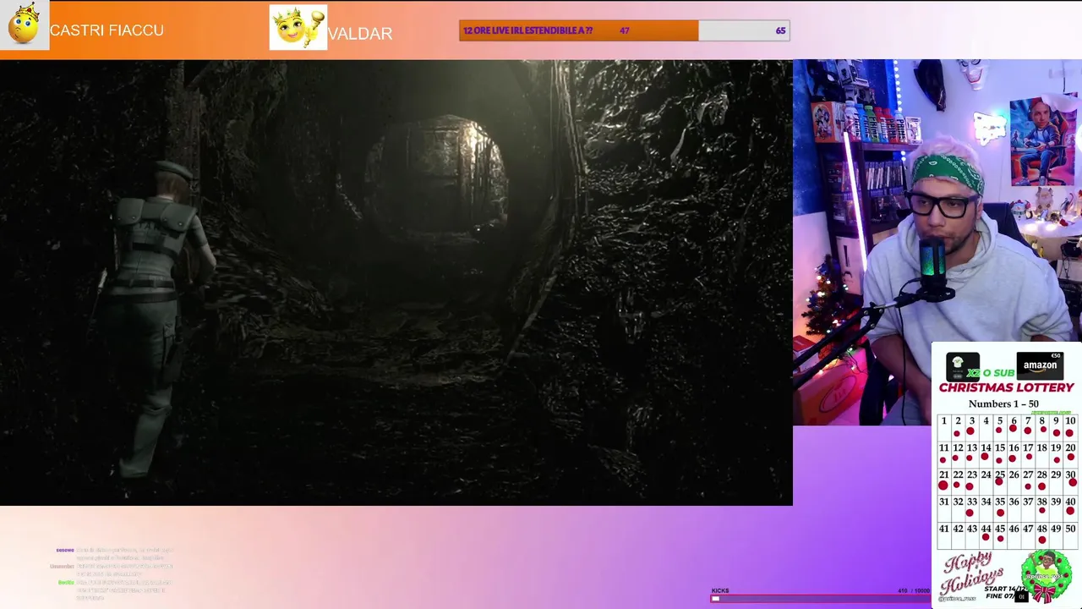The image size is (1082, 609).
Task: Click the crowned trophy emoji beside VALDAR
Action: coord(298,27)
